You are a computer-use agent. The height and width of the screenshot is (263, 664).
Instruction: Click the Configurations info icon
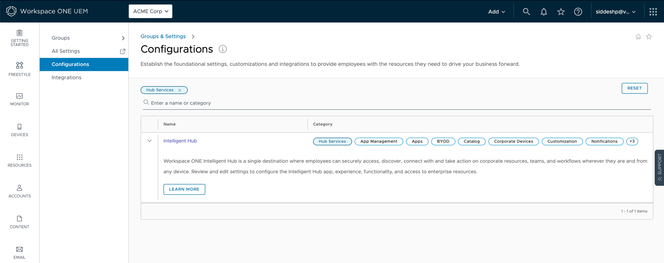coord(223,49)
